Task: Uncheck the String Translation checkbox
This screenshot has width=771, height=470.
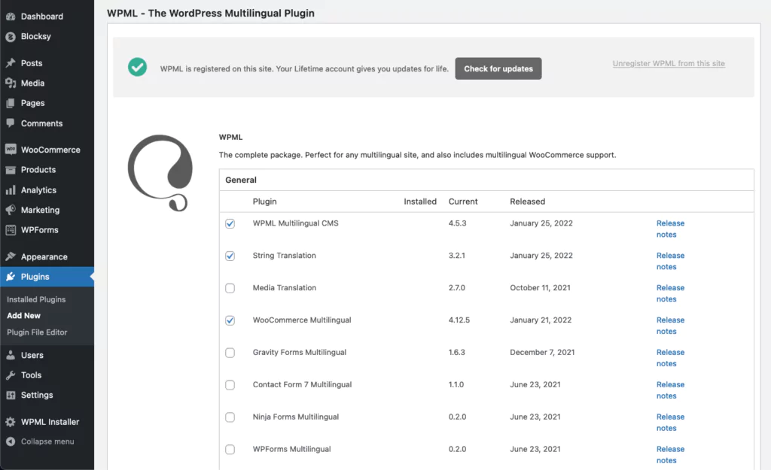Action: point(230,256)
